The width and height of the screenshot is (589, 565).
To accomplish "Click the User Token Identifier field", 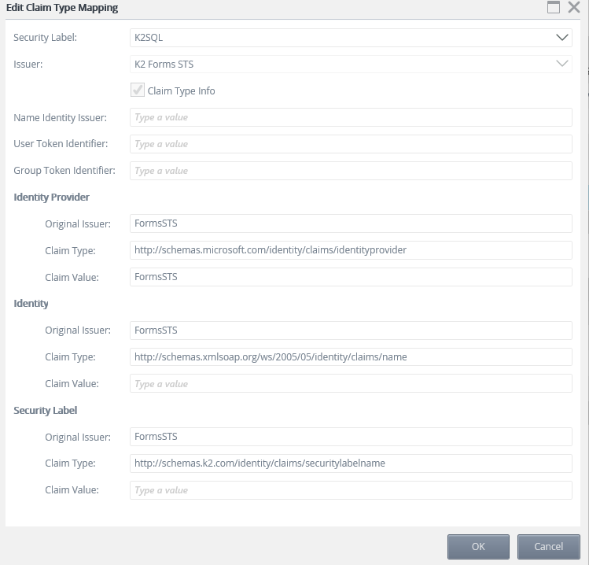I will 351,144.
